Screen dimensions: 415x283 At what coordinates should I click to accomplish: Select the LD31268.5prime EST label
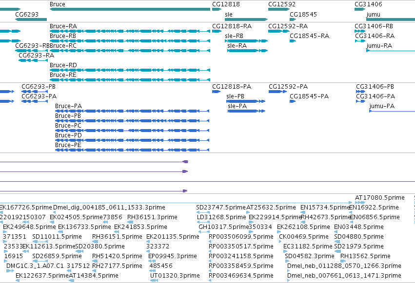point(221,217)
